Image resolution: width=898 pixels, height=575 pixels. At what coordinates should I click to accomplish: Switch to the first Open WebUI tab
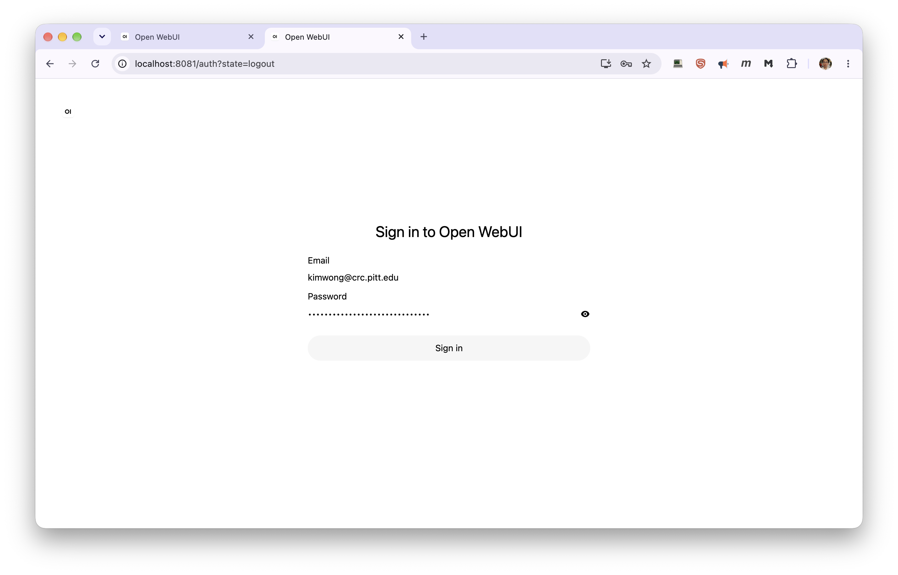[187, 37]
